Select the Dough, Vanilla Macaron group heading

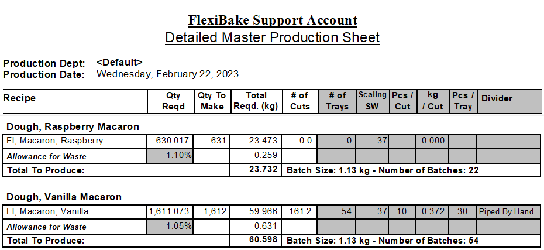(x=64, y=197)
